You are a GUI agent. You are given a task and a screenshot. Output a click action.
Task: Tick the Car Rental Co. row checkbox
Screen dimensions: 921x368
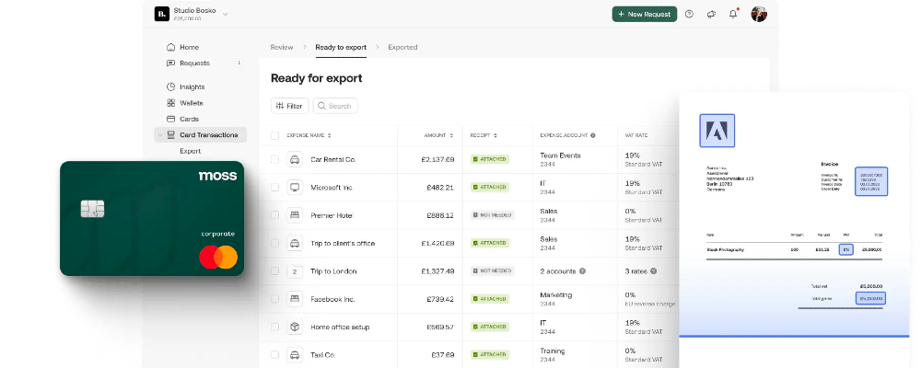click(x=274, y=159)
